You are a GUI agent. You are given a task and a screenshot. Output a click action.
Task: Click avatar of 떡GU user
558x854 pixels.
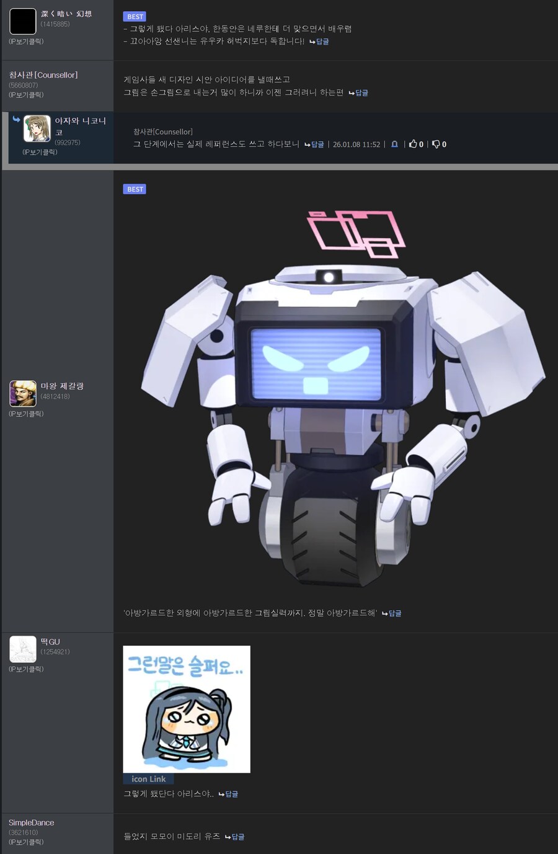[x=23, y=649]
